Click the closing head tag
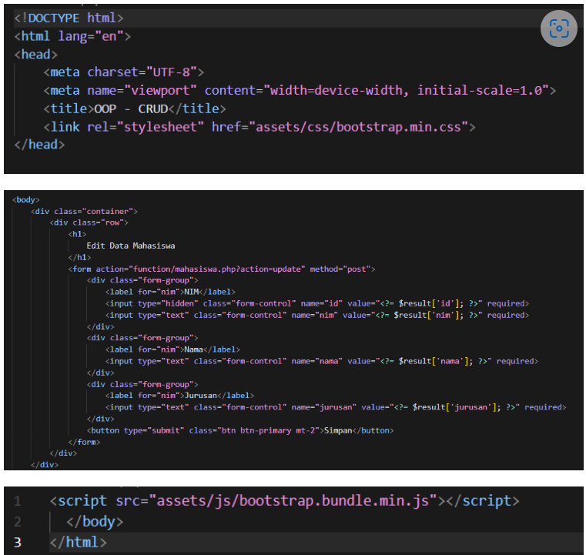This screenshot has height=555, width=586. point(39,145)
